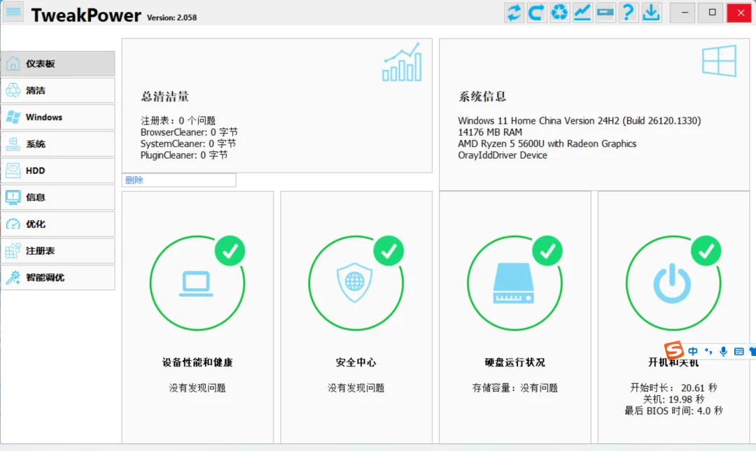The height and width of the screenshot is (451, 756).
Task: Click the curved redo arrow toolbar icon
Action: pyautogui.click(x=537, y=13)
